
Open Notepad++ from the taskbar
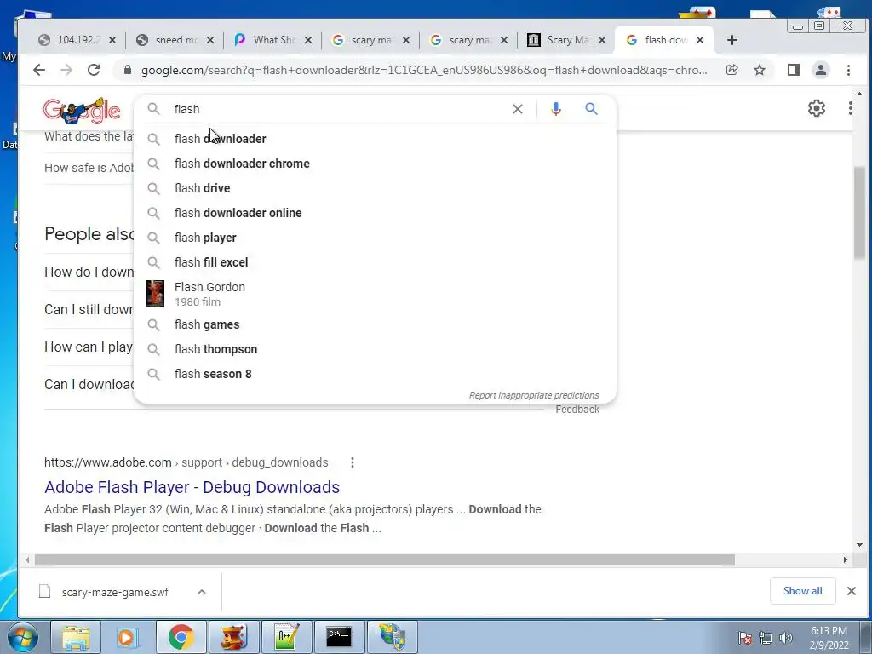286,637
